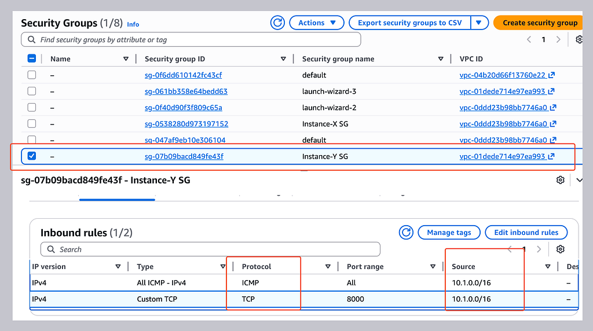This screenshot has height=331, width=593.
Task: Sort inbound rules by Type arrow
Action: click(223, 266)
